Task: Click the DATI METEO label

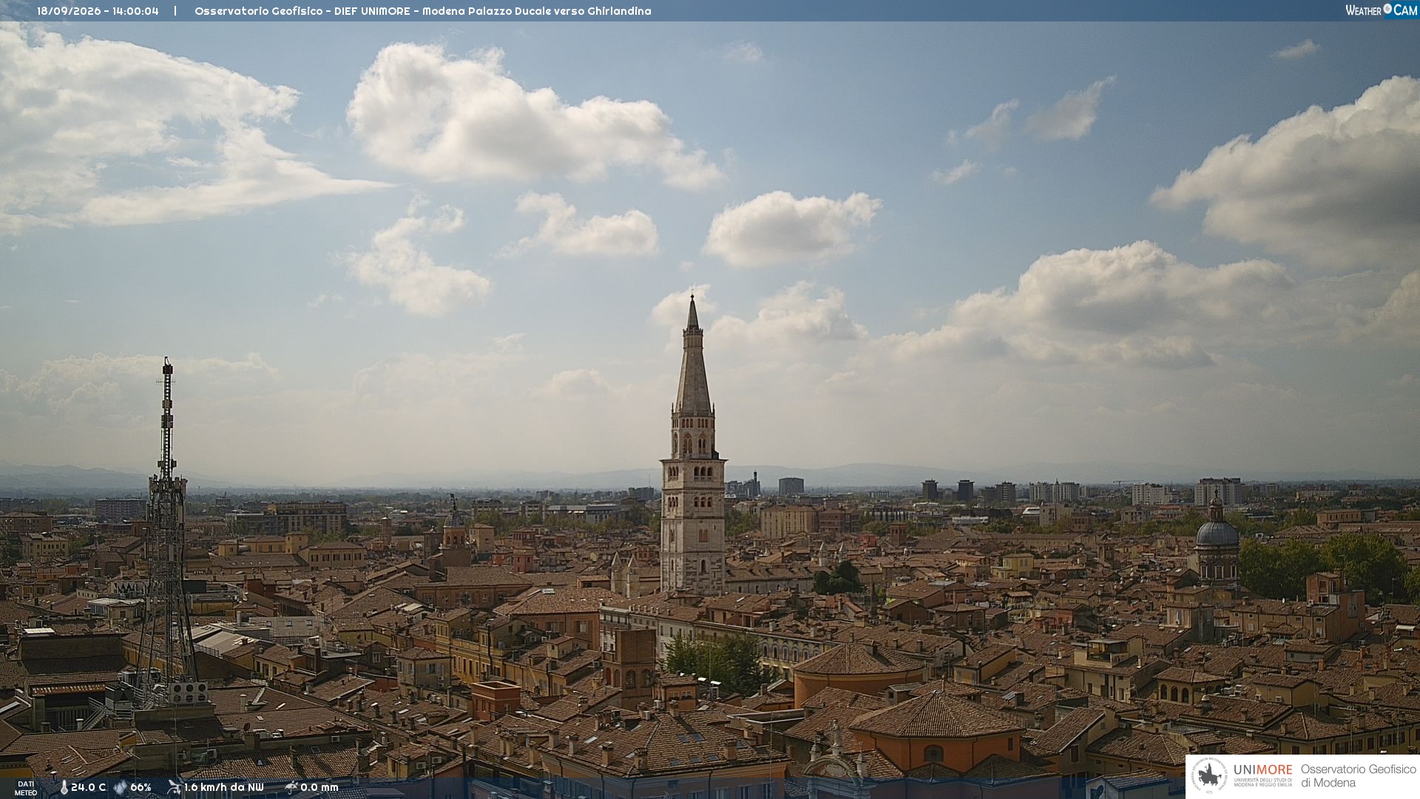Action: [x=26, y=789]
